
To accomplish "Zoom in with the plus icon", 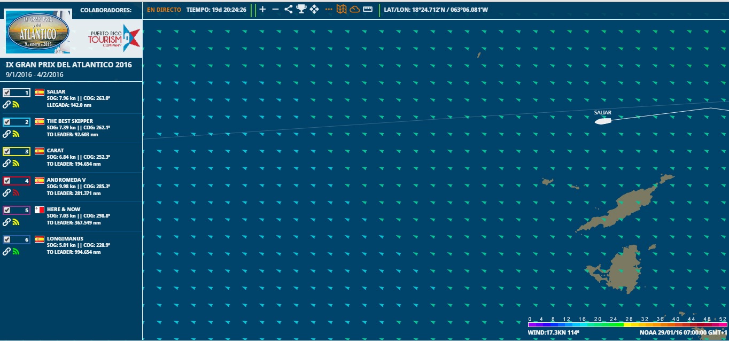I will tap(262, 10).
